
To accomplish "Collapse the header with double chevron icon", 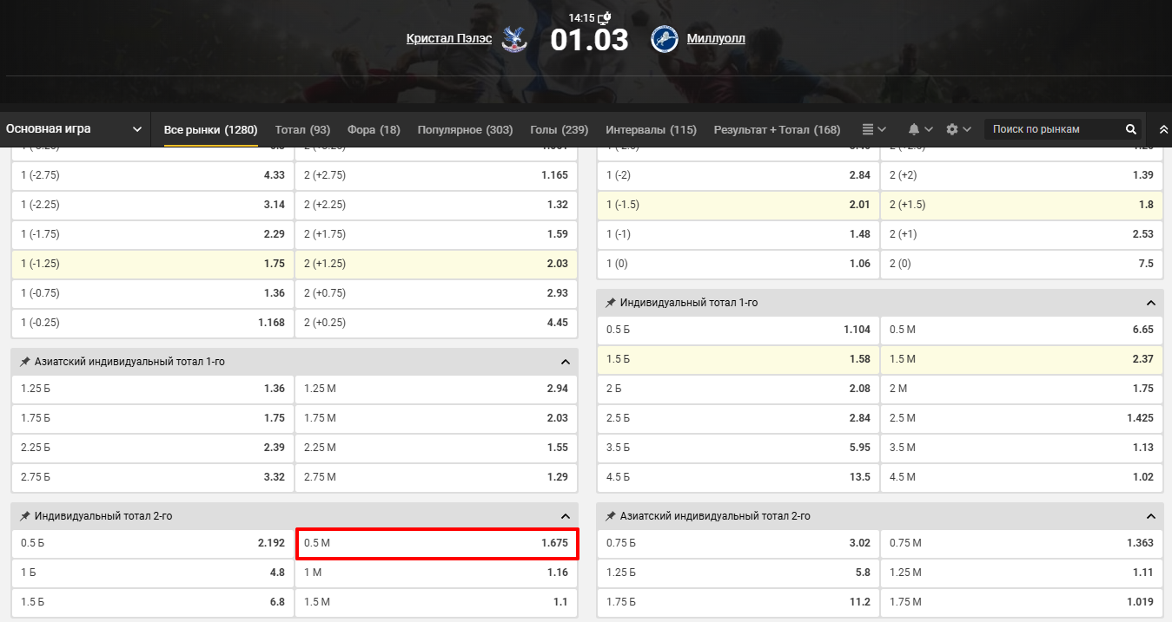I will click(x=1164, y=129).
